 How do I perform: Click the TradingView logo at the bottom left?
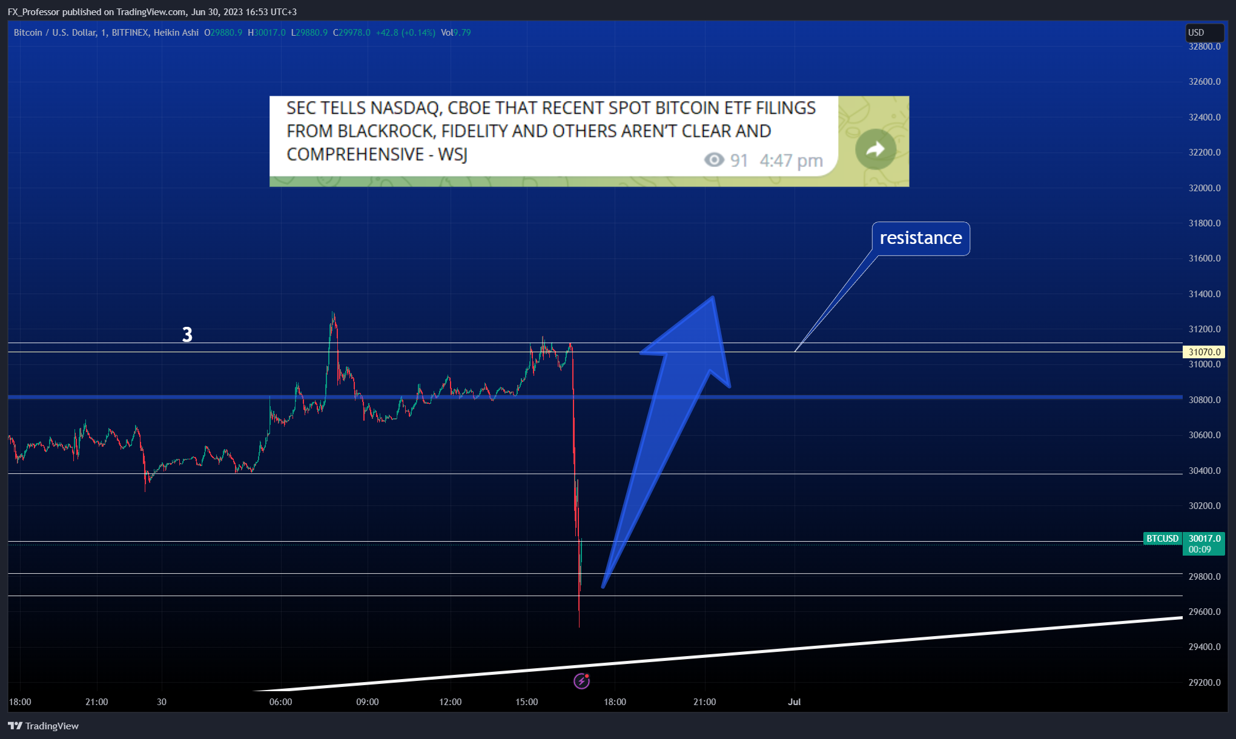(x=43, y=726)
